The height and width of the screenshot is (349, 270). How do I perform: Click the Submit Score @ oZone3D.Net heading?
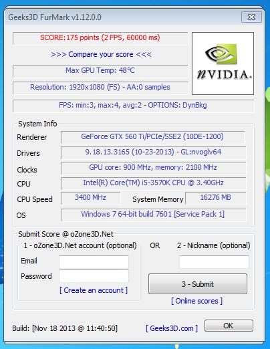(x=66, y=234)
